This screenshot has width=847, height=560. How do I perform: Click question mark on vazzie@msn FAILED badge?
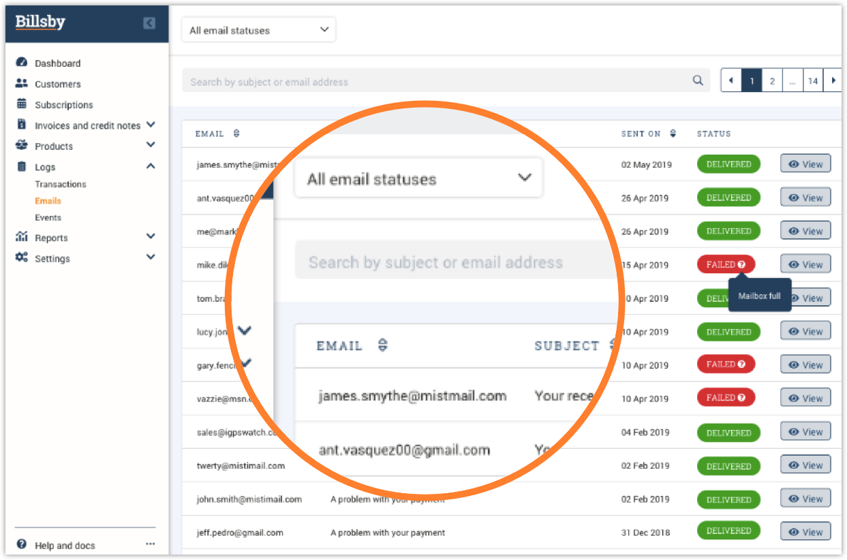coord(741,398)
